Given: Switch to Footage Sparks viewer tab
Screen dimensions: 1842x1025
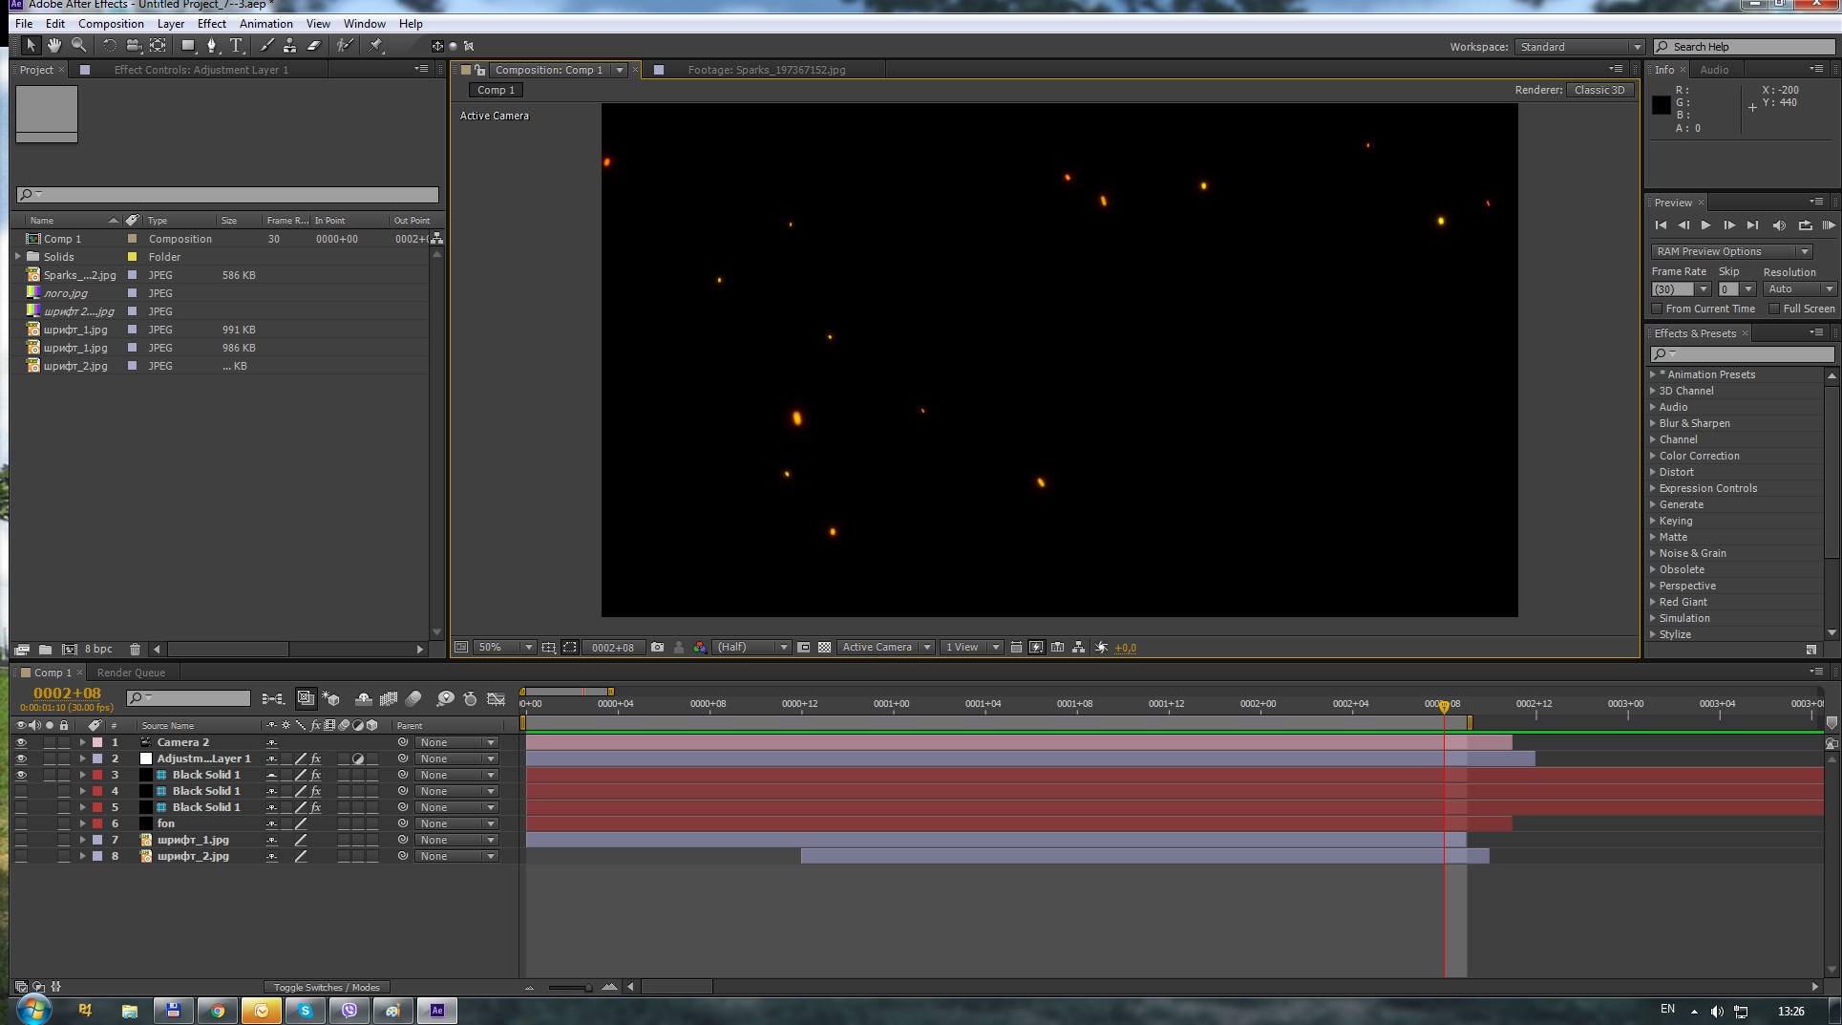Looking at the screenshot, I should click(x=766, y=70).
